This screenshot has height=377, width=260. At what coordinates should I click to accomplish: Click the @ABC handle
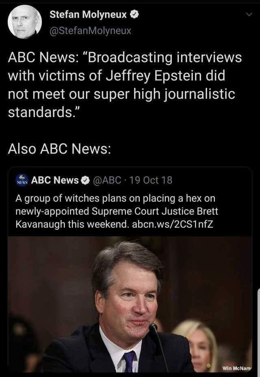click(x=108, y=180)
